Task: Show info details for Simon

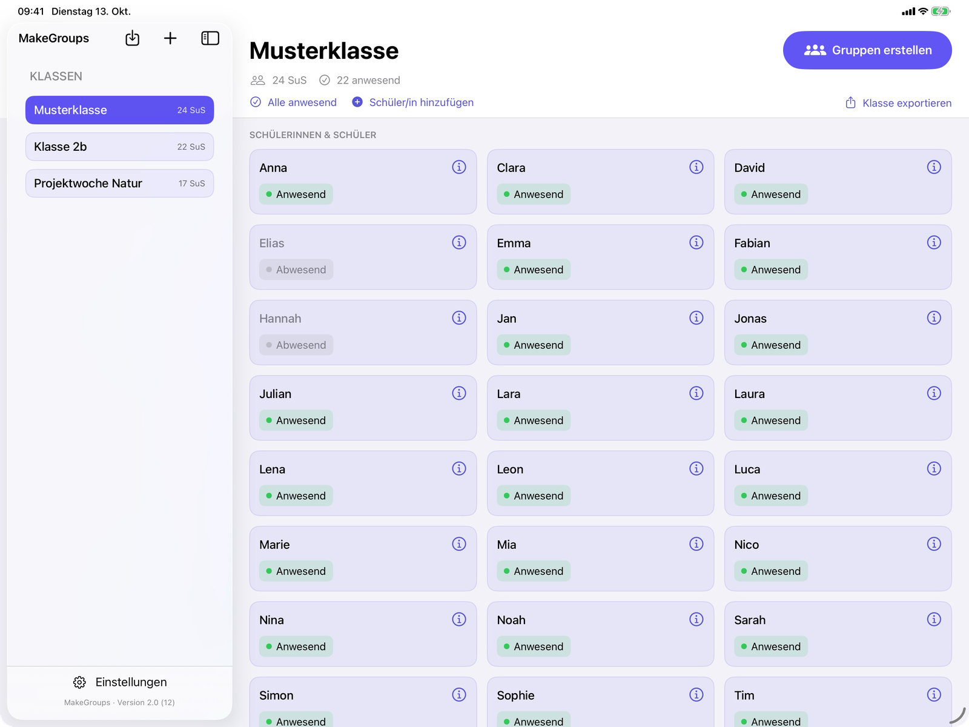Action: point(459,695)
